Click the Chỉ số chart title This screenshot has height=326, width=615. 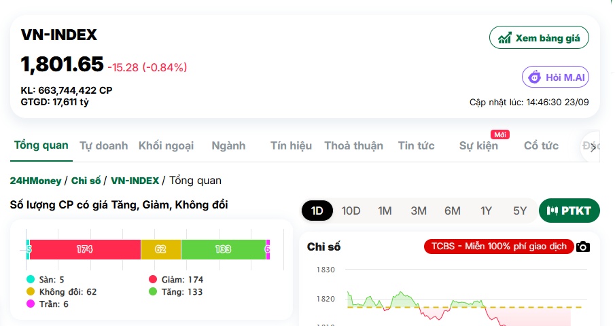point(323,247)
